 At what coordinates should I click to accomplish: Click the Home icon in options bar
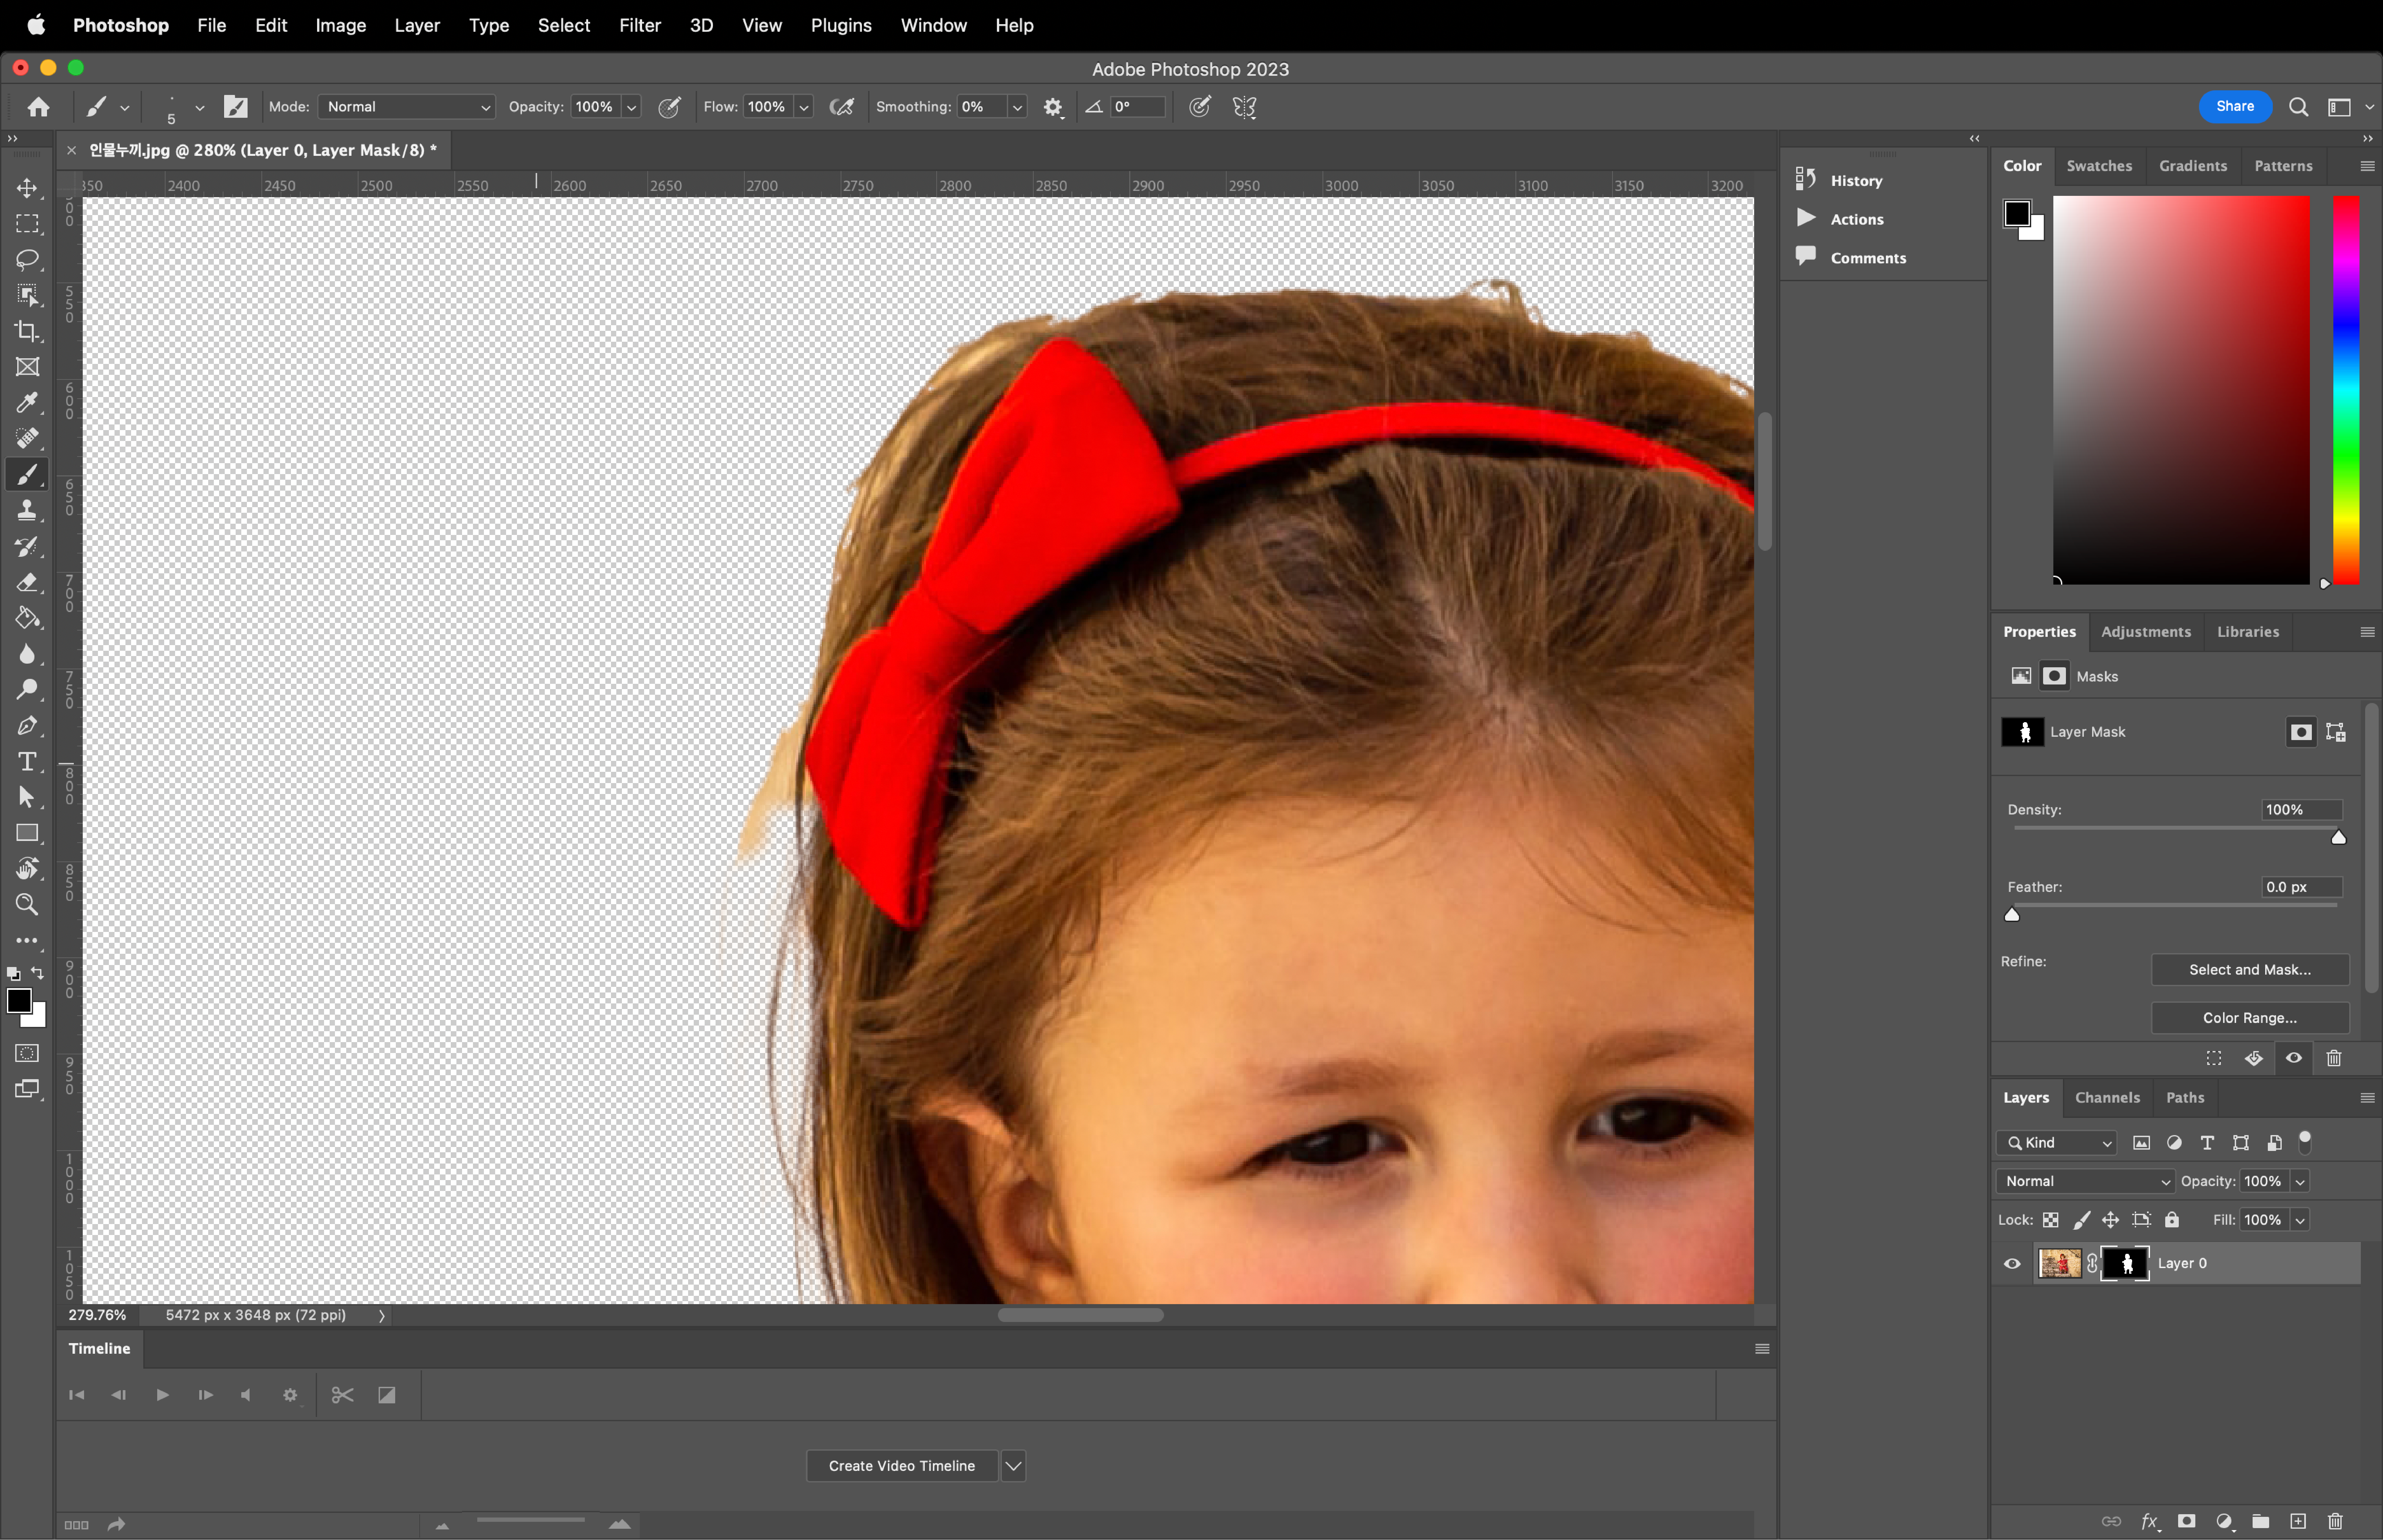(38, 107)
